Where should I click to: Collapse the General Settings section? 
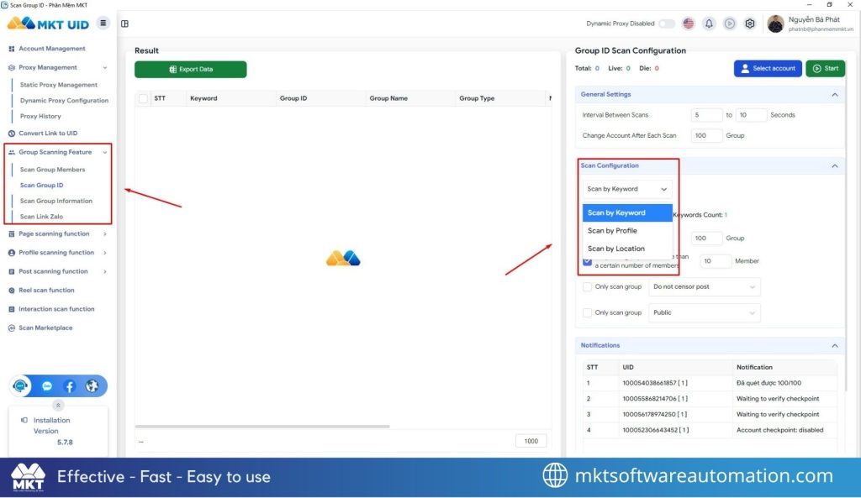(835, 95)
